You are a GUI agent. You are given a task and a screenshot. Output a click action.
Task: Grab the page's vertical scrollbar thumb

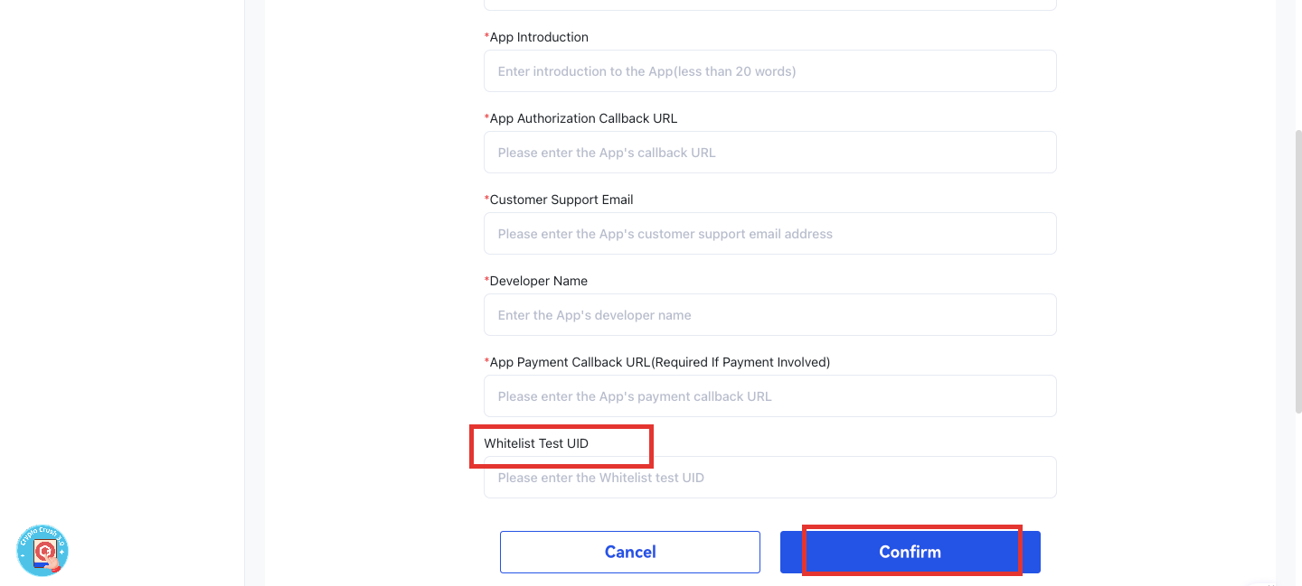[x=1298, y=271]
